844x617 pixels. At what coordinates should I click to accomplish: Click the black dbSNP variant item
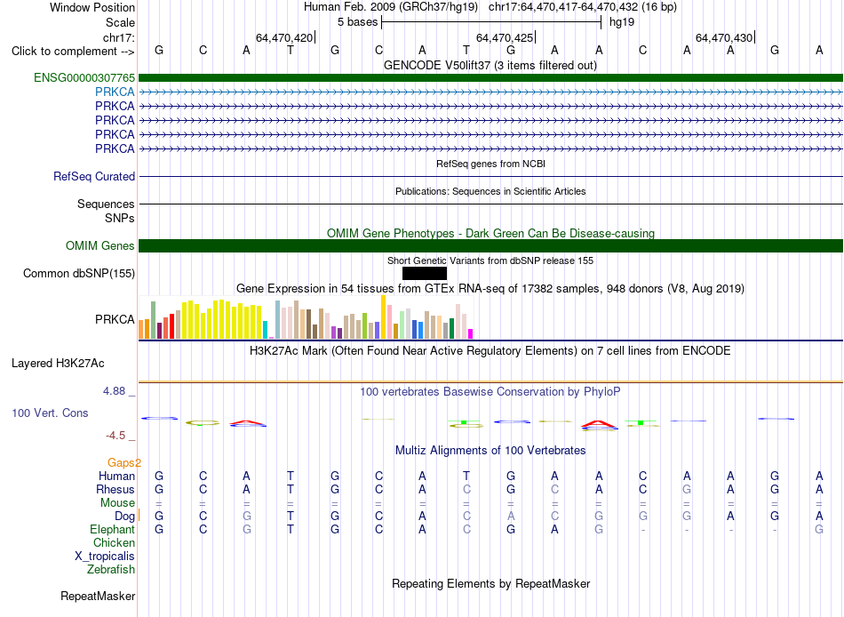coord(424,273)
